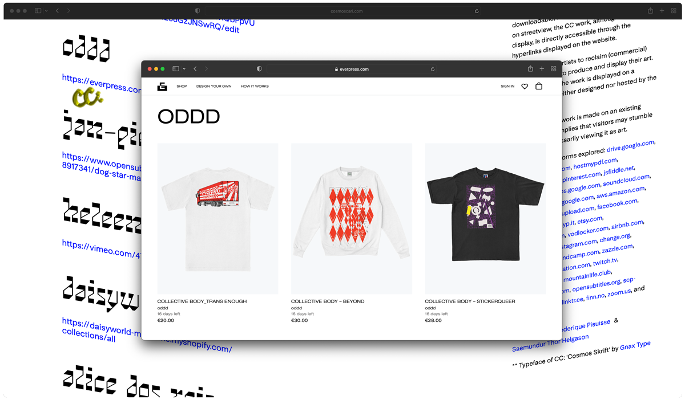
Task: Open the SHOP menu item
Action: pyautogui.click(x=182, y=87)
